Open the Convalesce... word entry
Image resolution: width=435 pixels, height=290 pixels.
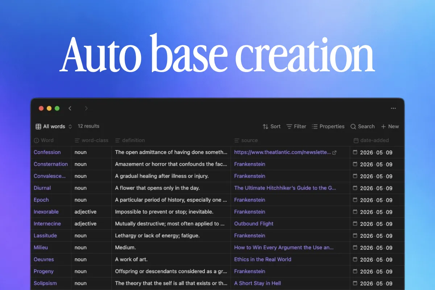(50, 176)
